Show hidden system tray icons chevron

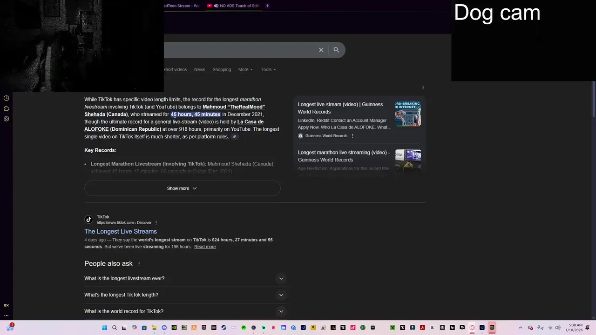(x=521, y=328)
